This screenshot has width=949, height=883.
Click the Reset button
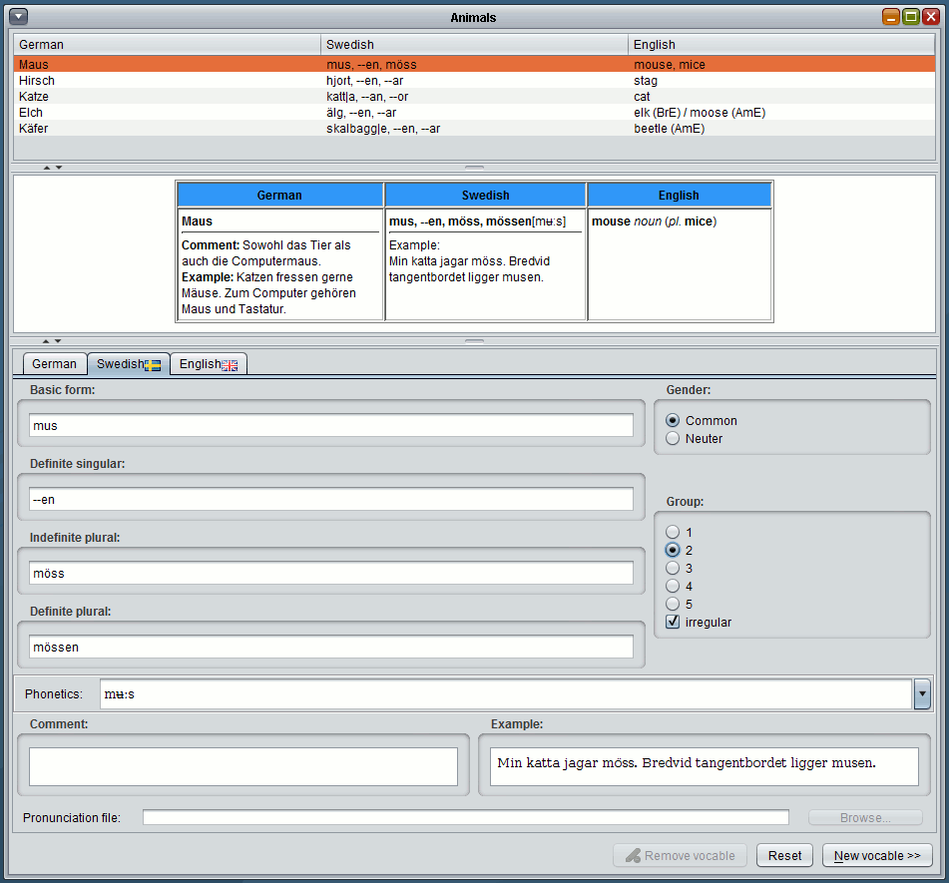tap(784, 855)
